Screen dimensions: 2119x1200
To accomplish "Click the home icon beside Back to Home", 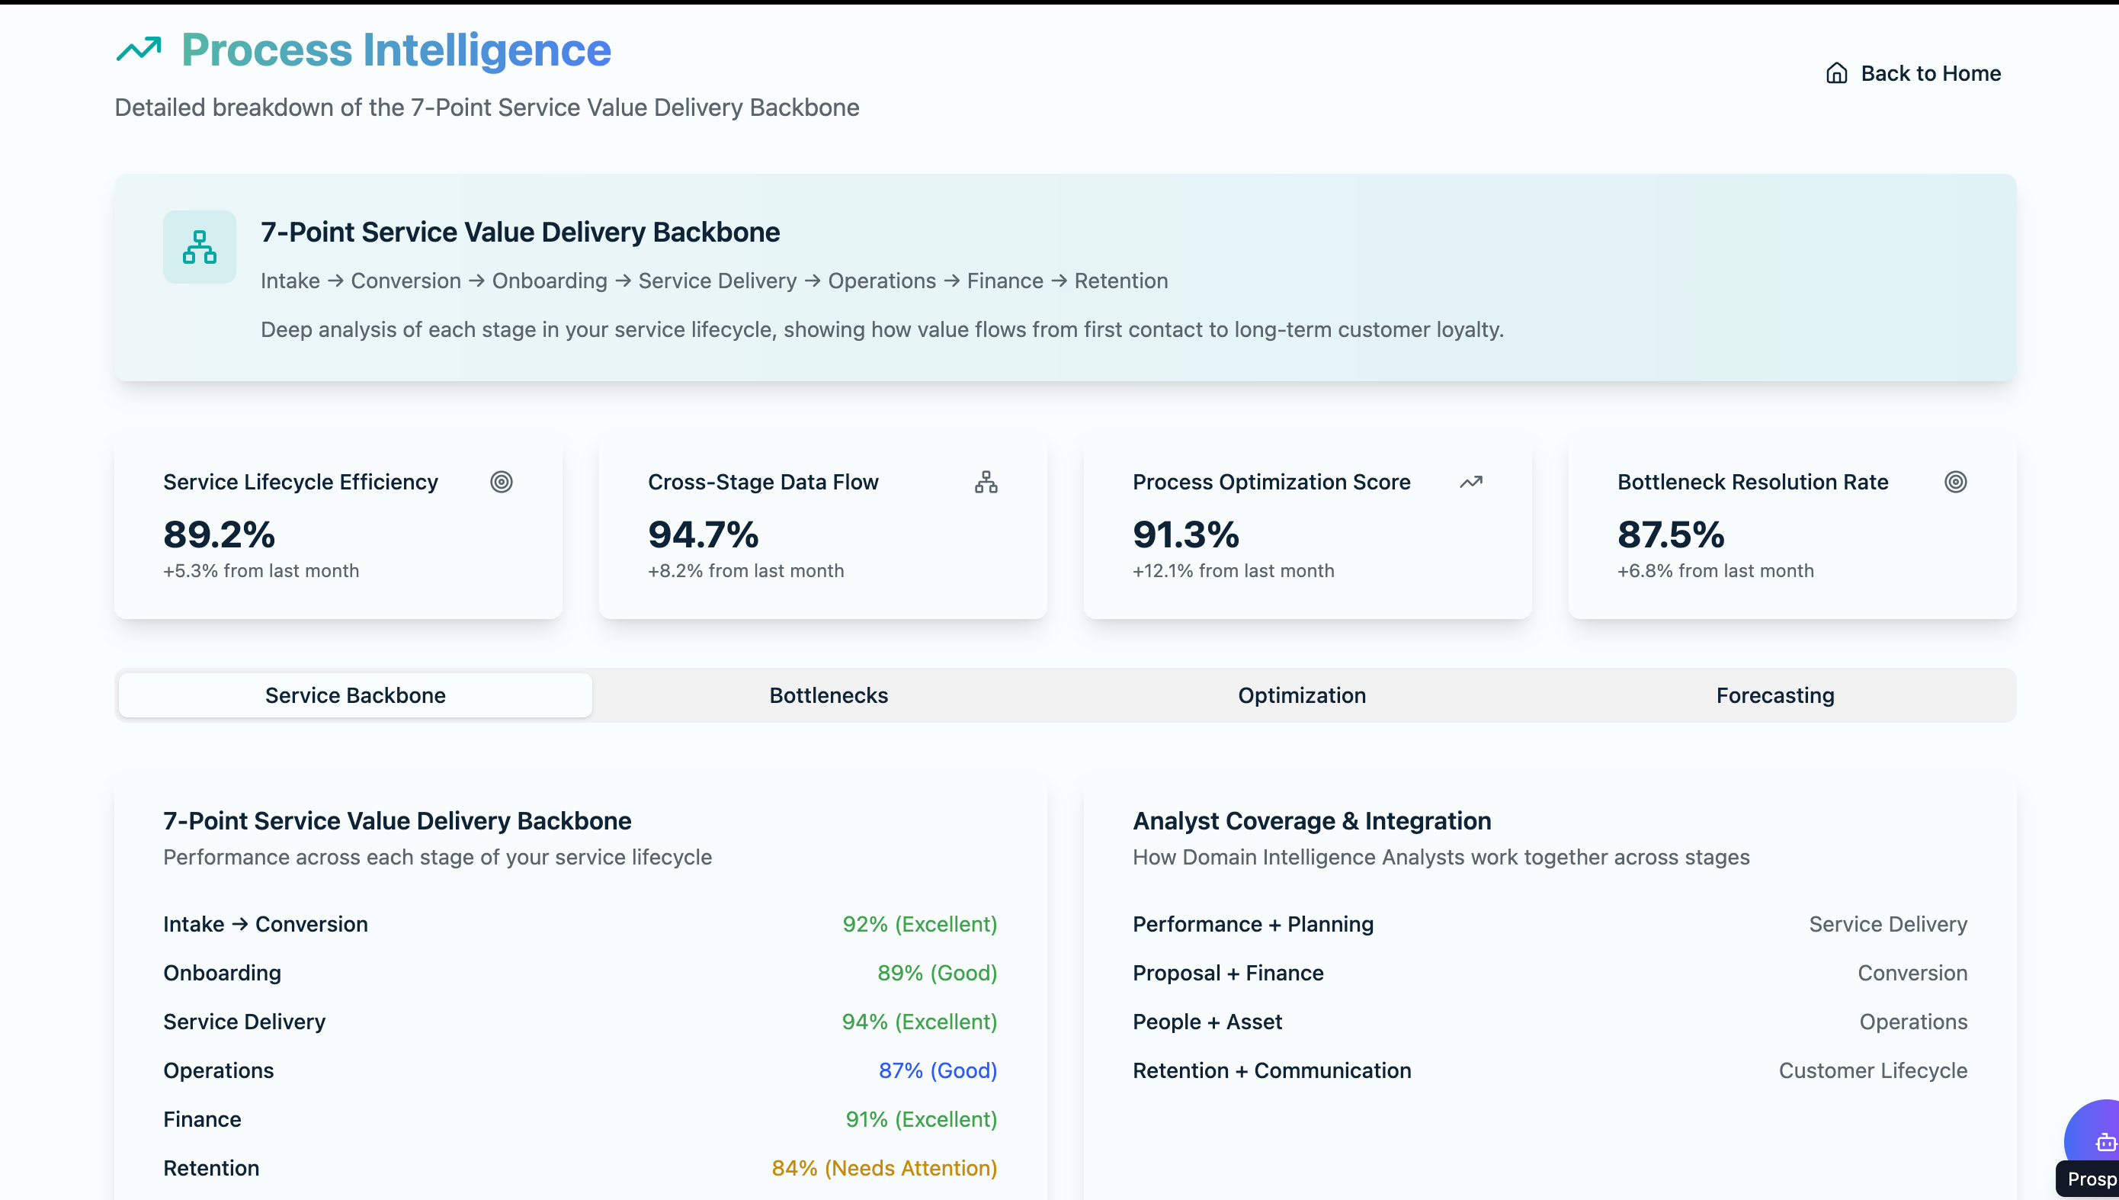I will 1835,73.
